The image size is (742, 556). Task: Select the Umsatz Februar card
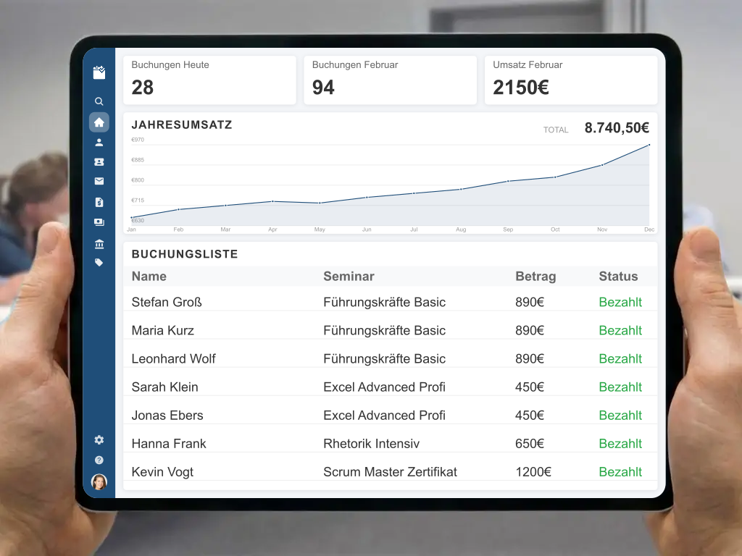[570, 80]
